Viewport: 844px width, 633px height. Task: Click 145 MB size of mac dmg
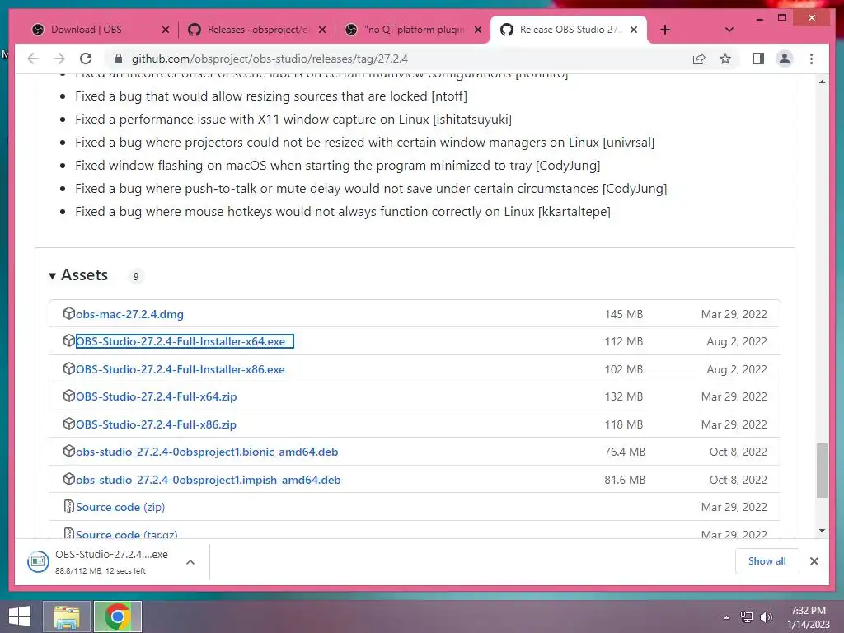click(x=624, y=314)
